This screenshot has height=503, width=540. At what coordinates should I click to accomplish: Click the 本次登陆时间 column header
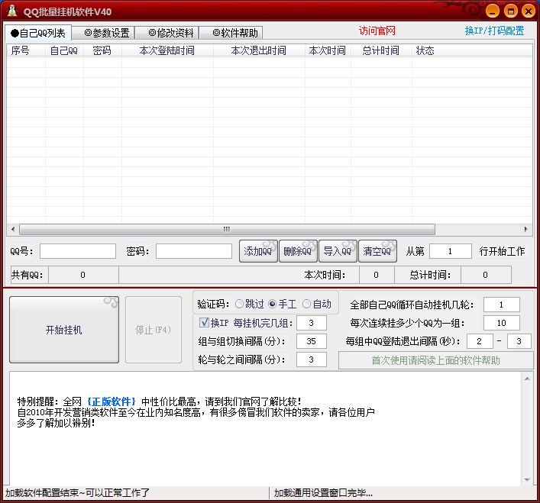tap(167, 50)
